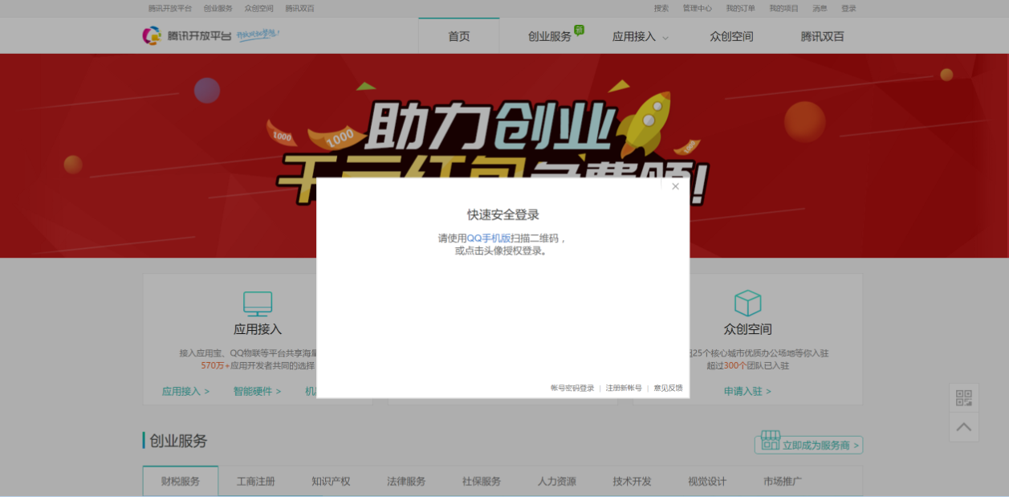Open 注册新帐号 registration link
This screenshot has height=497, width=1009.
point(624,388)
